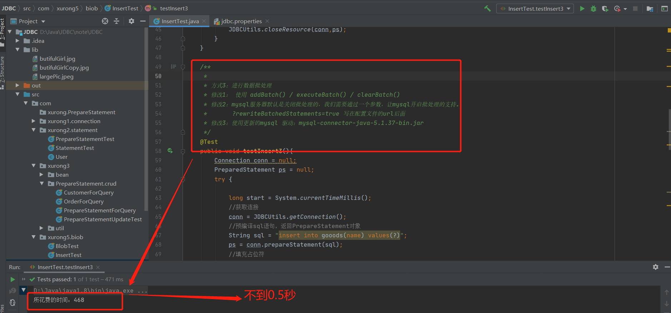Open Project Structure icon in top toolbar
The image size is (671, 313).
point(650,9)
